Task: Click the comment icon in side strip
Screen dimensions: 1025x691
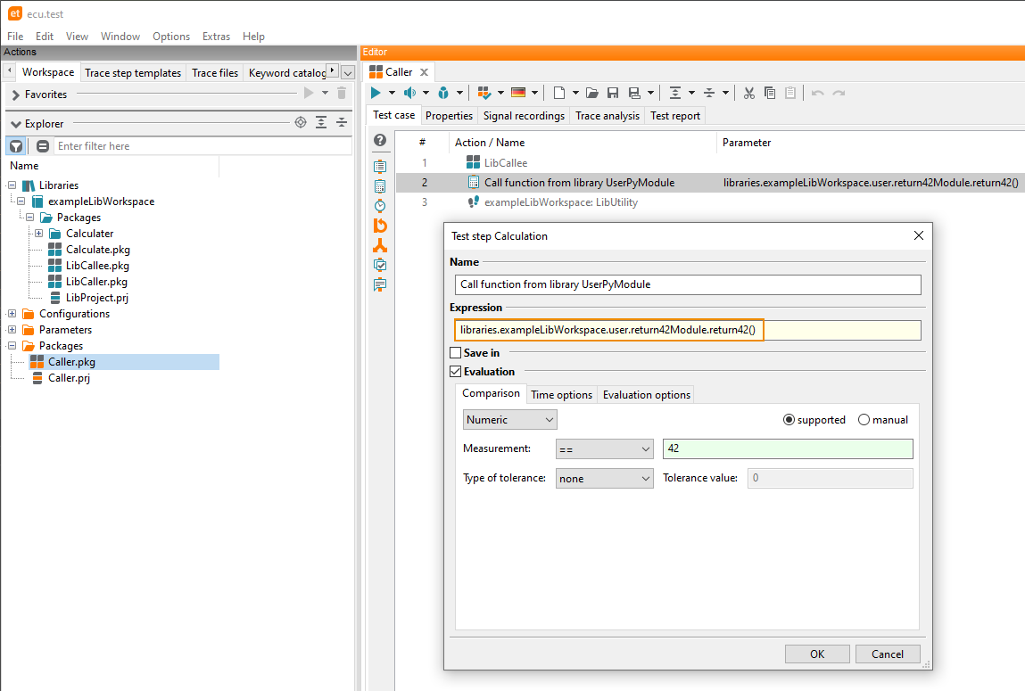Action: [x=380, y=284]
